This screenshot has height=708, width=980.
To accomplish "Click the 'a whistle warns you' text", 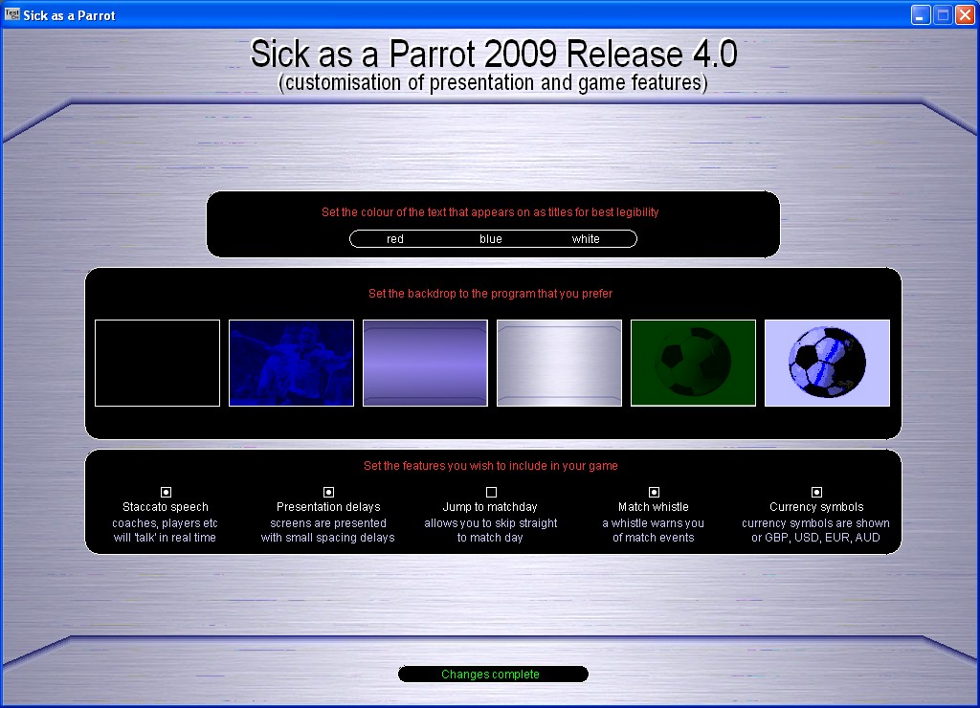I will pyautogui.click(x=653, y=523).
